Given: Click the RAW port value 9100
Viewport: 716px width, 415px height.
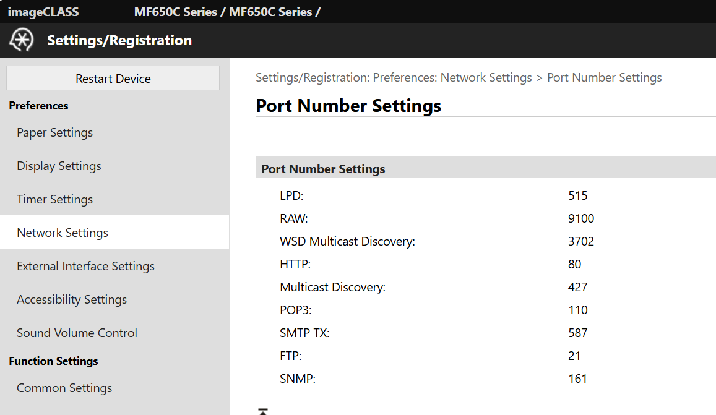Looking at the screenshot, I should click(580, 219).
